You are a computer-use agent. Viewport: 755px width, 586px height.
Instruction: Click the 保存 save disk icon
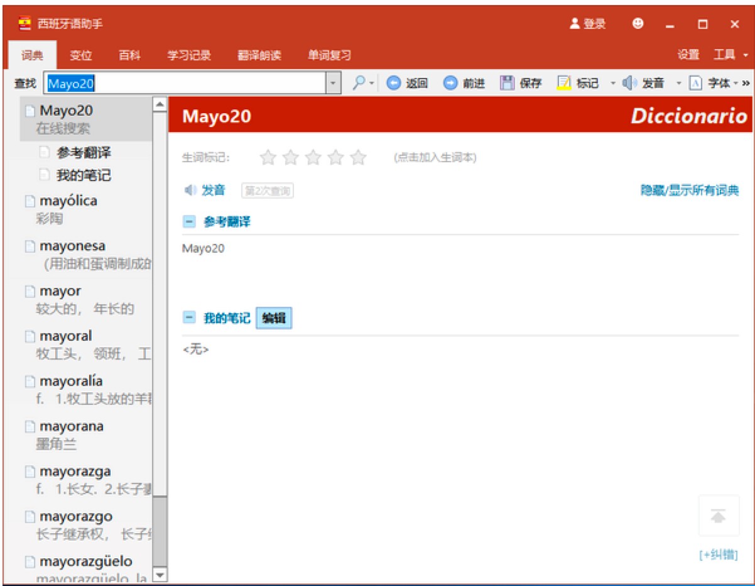tap(507, 83)
